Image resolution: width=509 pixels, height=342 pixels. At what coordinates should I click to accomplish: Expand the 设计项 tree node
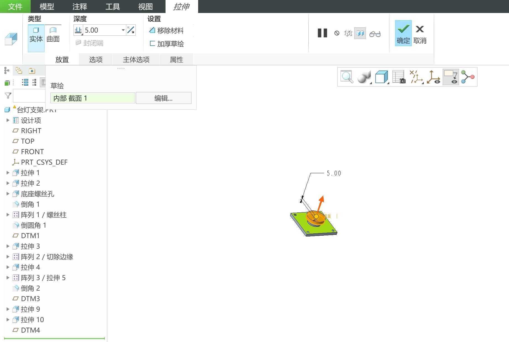click(8, 120)
